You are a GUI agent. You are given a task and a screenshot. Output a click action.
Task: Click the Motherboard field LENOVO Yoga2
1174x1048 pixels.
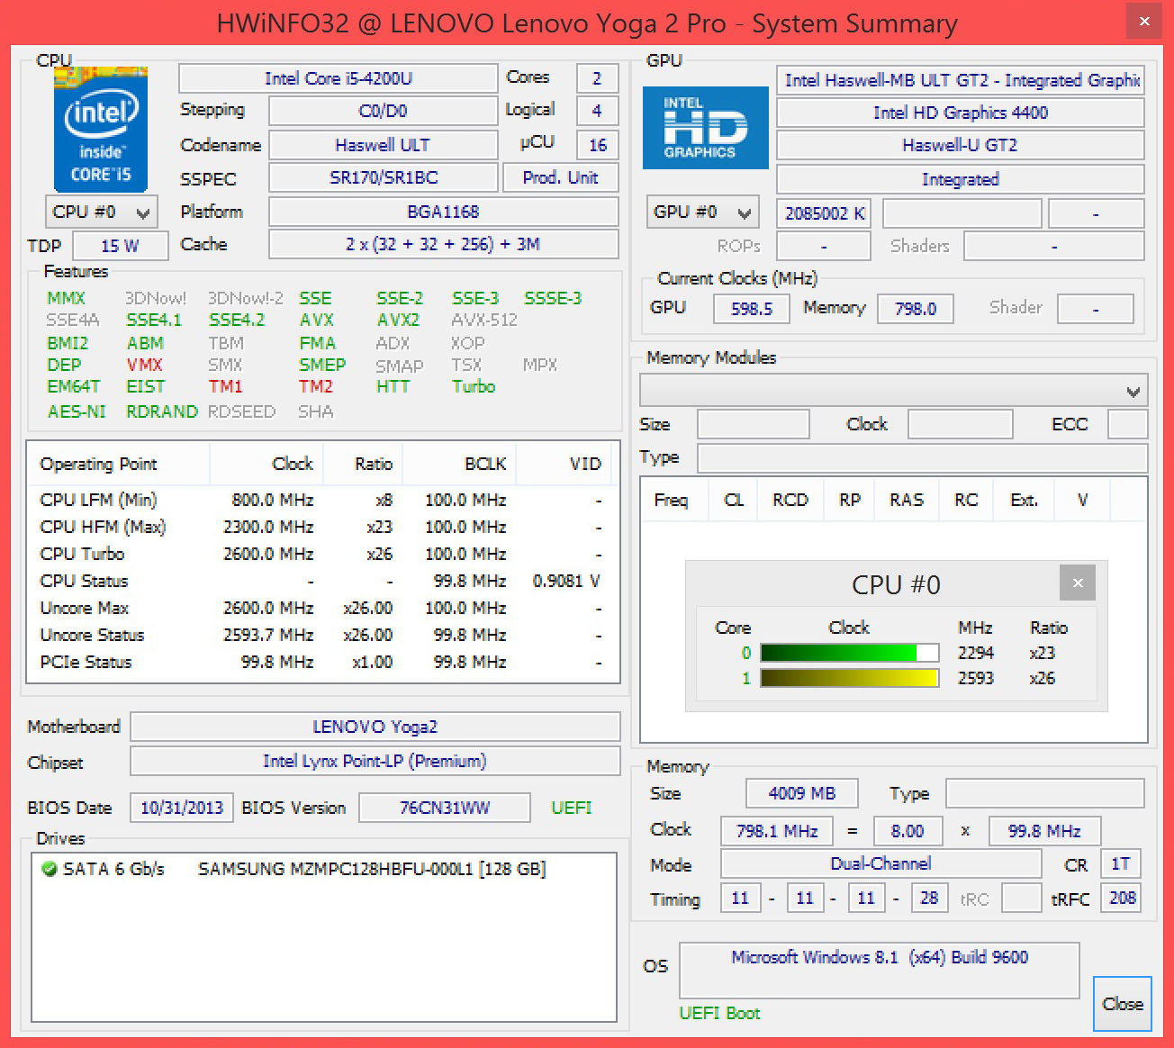pos(375,727)
